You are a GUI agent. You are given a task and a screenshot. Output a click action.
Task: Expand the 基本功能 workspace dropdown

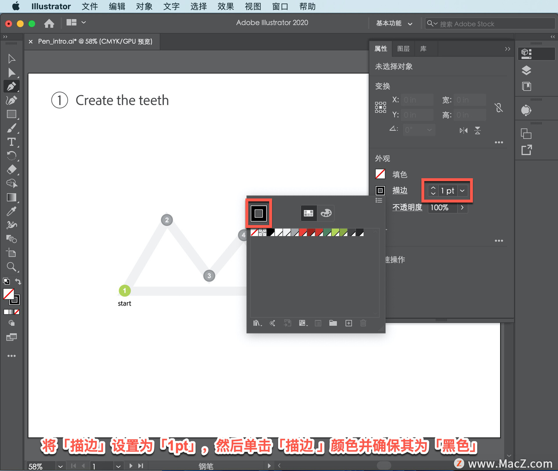410,24
